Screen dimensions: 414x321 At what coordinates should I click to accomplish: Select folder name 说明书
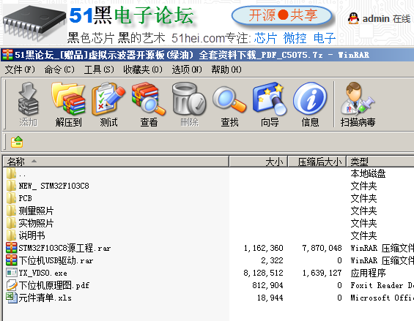point(32,235)
